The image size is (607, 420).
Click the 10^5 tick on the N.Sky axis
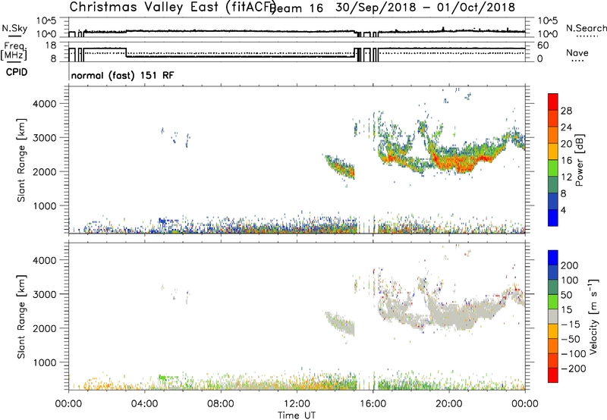[47, 20]
